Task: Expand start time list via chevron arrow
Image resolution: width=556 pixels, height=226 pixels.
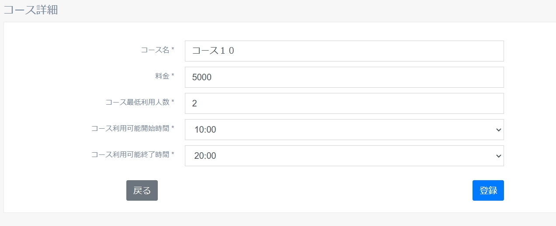Action: tap(498, 130)
